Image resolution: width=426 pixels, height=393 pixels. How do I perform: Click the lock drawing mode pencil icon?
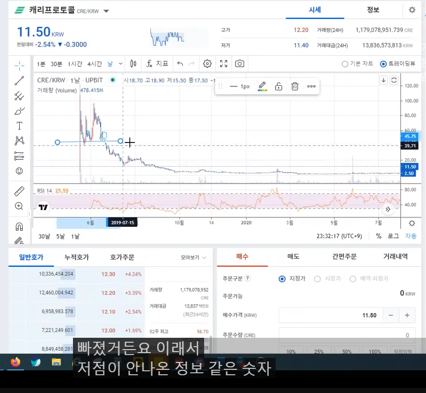[19, 240]
